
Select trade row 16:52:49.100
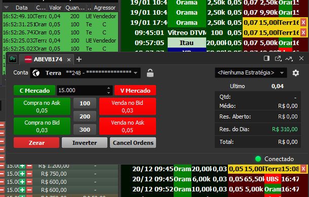pos(60,16)
